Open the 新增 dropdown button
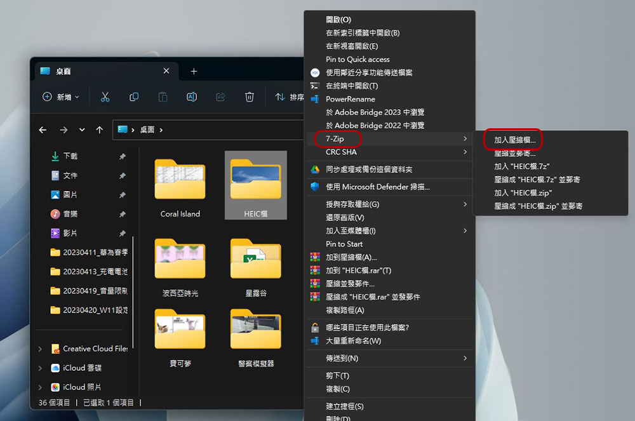The width and height of the screenshot is (635, 421). pyautogui.click(x=61, y=97)
